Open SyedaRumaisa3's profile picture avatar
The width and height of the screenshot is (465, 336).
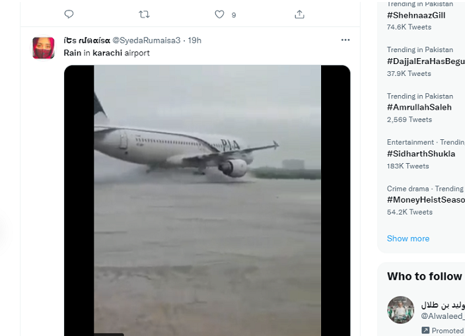[44, 48]
